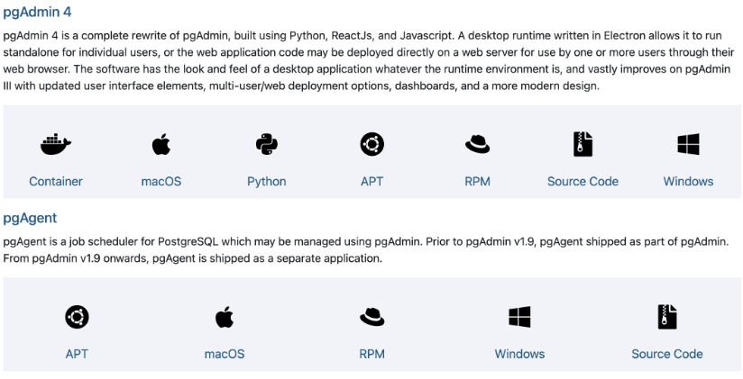The height and width of the screenshot is (379, 743).
Task: Select the Ubuntu APT icon under pgAdmin 4
Action: pyautogui.click(x=371, y=144)
